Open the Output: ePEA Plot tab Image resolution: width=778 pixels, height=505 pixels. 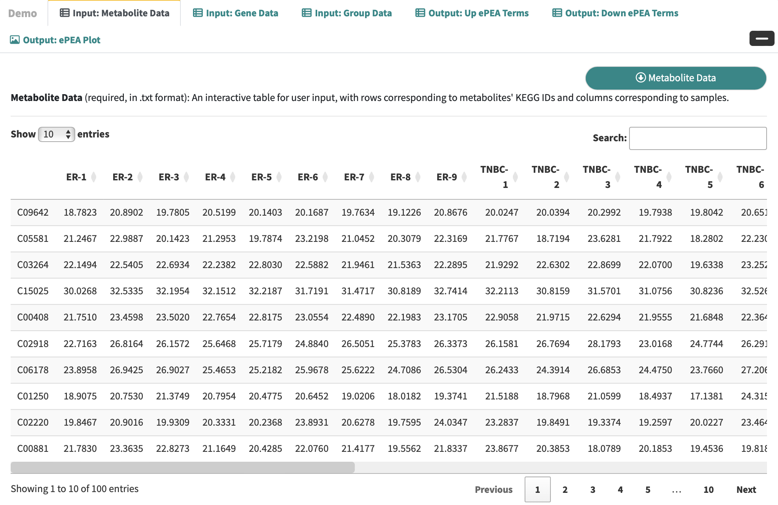(x=55, y=40)
